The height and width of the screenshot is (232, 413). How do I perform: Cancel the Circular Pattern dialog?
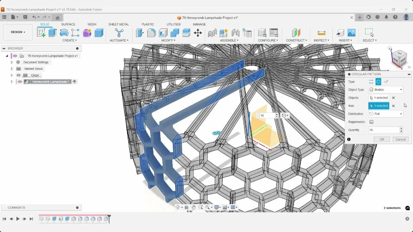(x=401, y=139)
